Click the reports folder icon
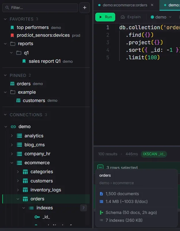 (13, 44)
